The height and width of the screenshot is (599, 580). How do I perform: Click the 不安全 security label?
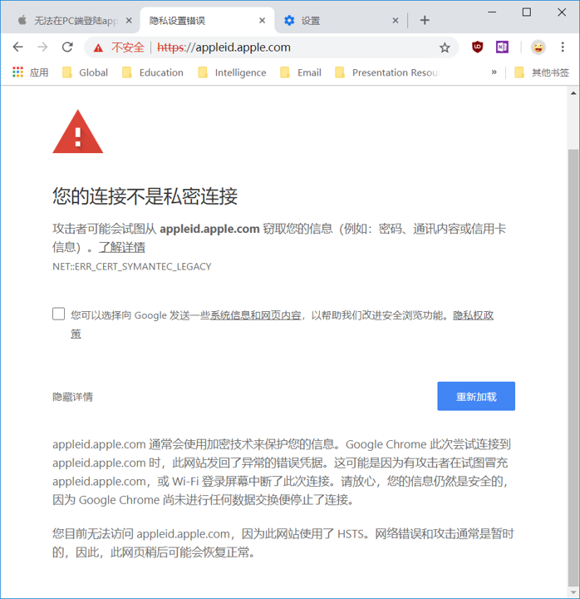click(x=128, y=47)
